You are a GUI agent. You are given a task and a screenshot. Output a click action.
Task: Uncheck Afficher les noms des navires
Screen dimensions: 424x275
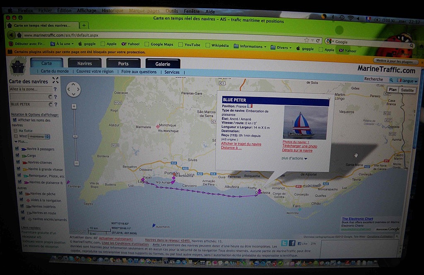coord(15,120)
